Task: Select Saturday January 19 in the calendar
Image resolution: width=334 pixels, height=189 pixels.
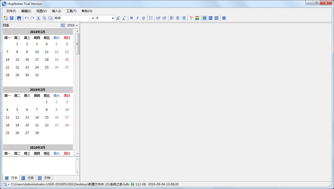Action: pyautogui.click(x=57, y=60)
